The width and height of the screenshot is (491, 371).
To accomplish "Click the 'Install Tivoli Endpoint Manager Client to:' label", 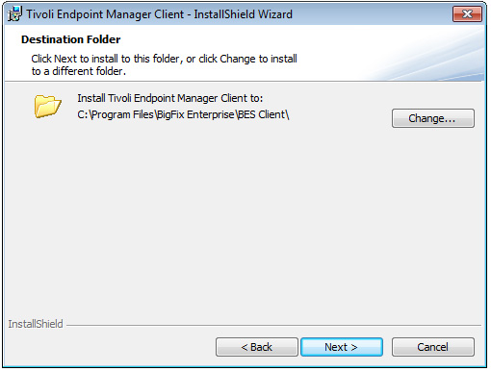I will tap(170, 98).
